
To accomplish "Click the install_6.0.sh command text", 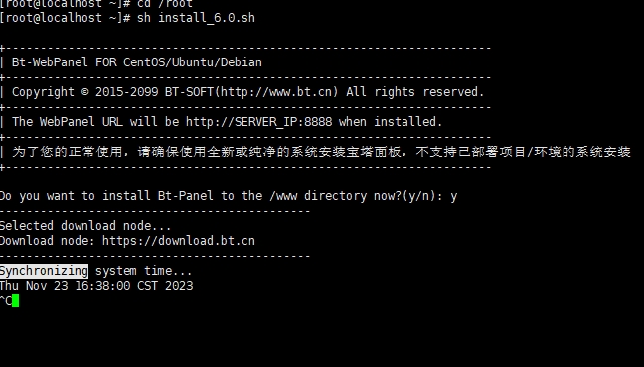I will click(x=207, y=18).
